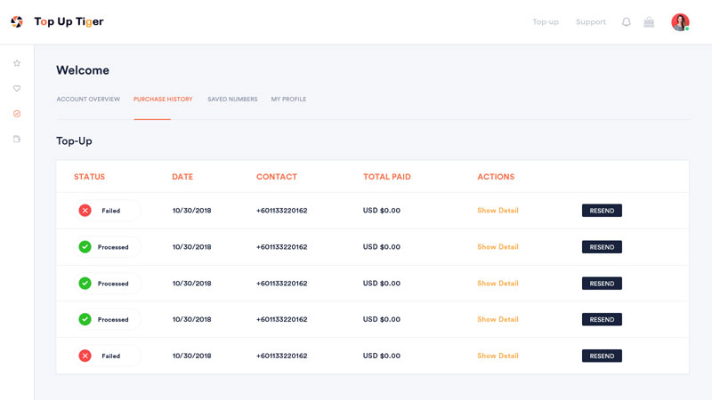Switch to Saved Numbers tab
712x400 pixels.
[x=232, y=100]
